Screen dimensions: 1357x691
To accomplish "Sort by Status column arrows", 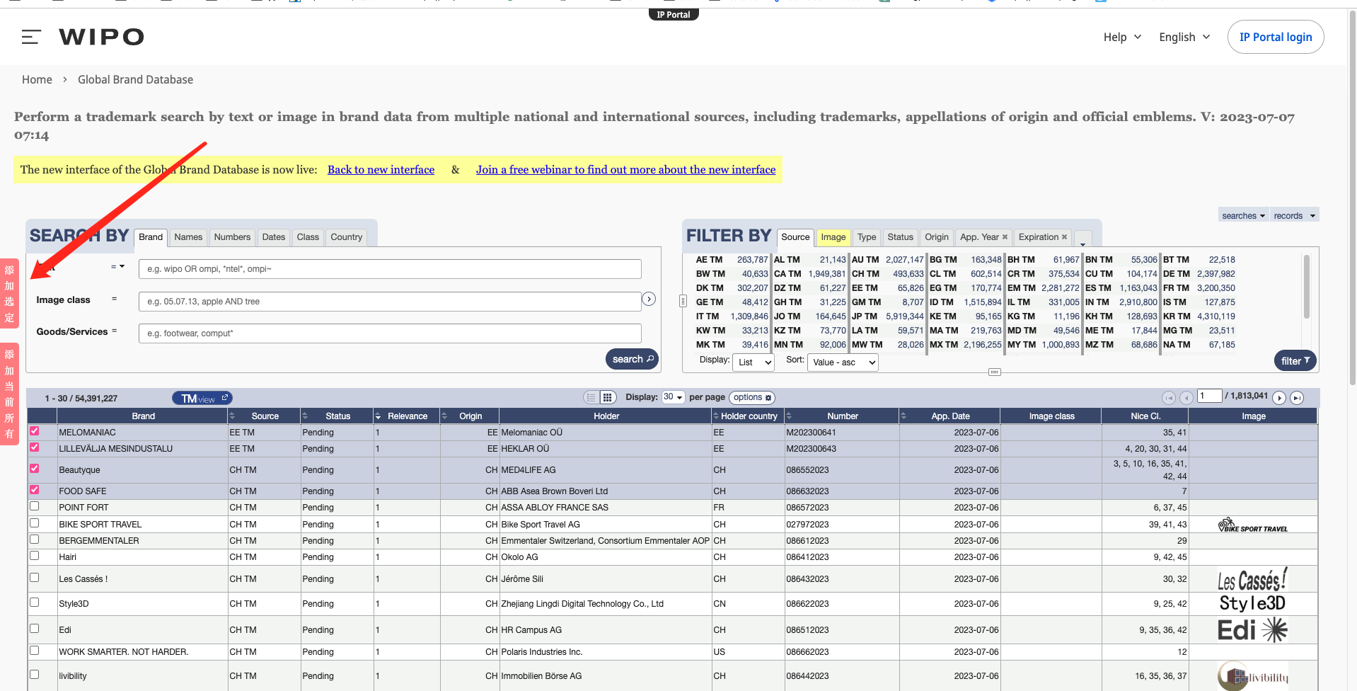I will point(305,416).
